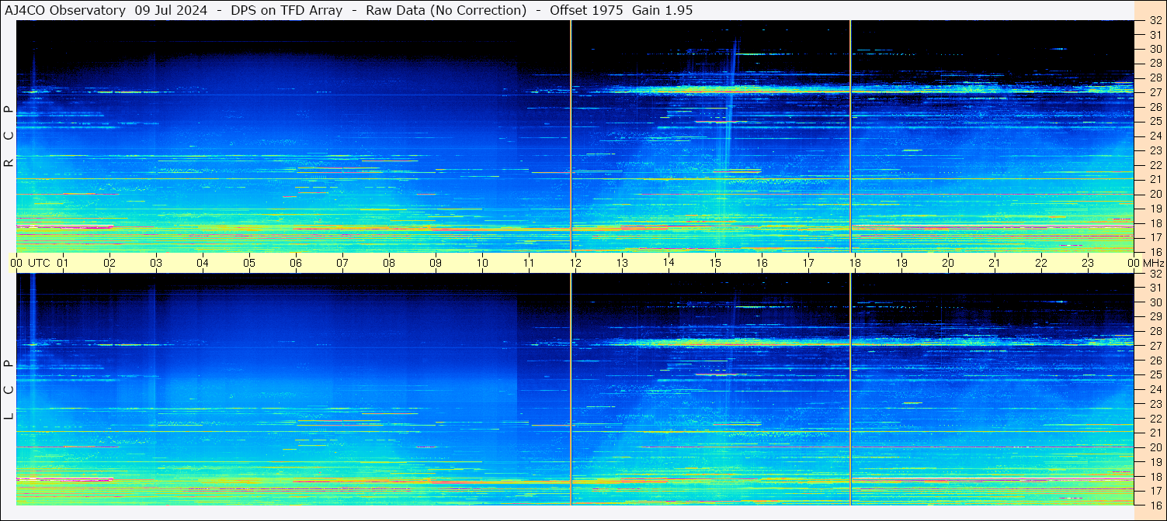Select hour 11 on the UTC axis
The image size is (1167, 521).
pos(529,263)
